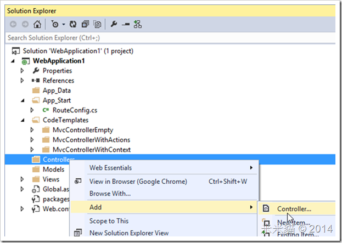This screenshot has height=243, width=342.
Task: Click the Web.config file icon
Action: click(36, 209)
